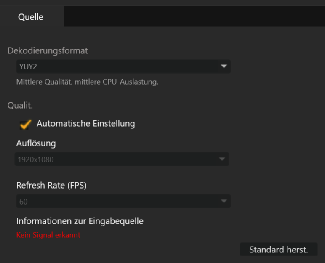This screenshot has height=263, width=325.
Task: Click the arrow icon of Auflösung dropdown
Action: click(222, 159)
